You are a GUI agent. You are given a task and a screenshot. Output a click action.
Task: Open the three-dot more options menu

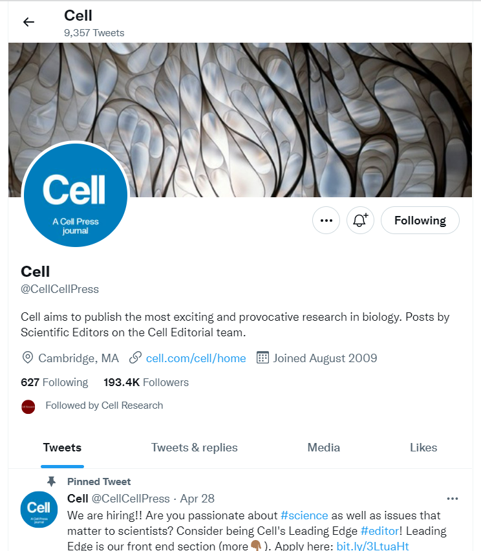326,221
